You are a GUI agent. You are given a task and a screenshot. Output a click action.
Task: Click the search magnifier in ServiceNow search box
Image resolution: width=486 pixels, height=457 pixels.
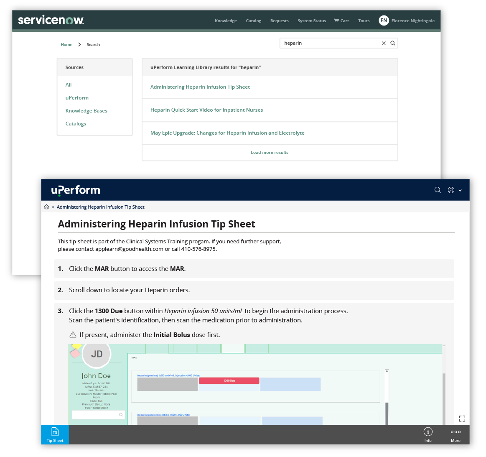click(x=393, y=43)
